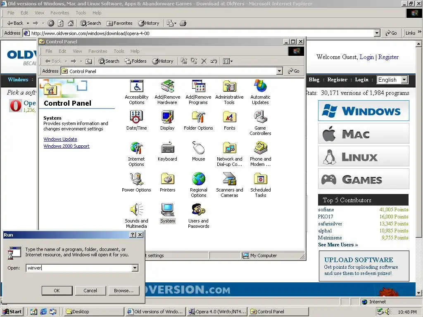Click Show Desktop quick launch icon

point(33,312)
